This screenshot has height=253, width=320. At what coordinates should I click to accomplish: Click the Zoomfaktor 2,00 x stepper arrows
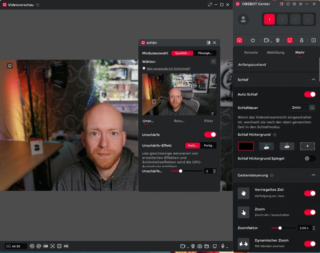click(314, 228)
